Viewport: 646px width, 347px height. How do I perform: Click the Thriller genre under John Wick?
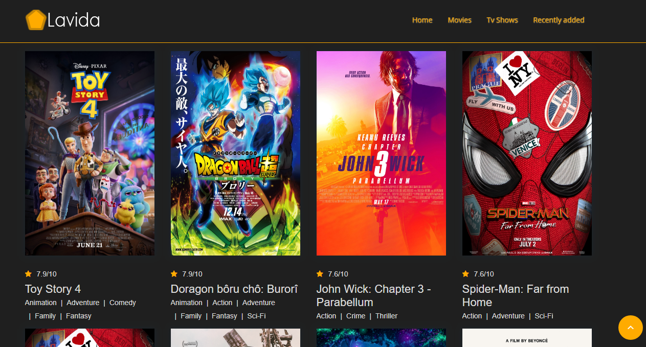pos(387,316)
